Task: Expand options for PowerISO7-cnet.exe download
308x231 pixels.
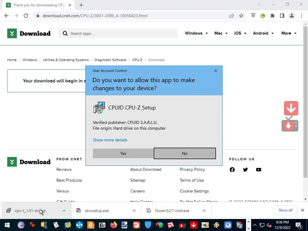Action: tap(204, 211)
